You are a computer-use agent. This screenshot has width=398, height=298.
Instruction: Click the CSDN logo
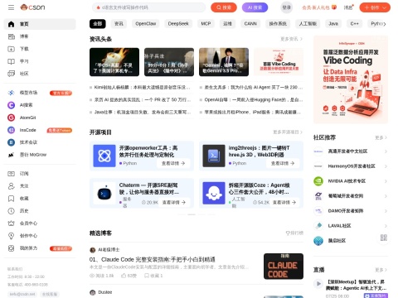tap(32, 7)
